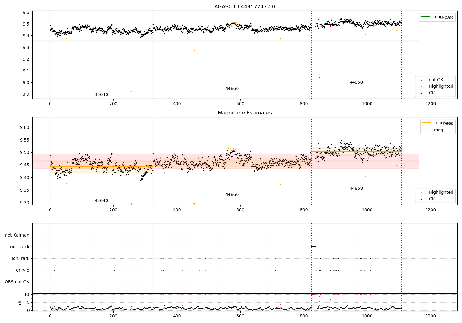Click the 'Ion. rad.' axis label
462x323 pixels.
pos(21,258)
